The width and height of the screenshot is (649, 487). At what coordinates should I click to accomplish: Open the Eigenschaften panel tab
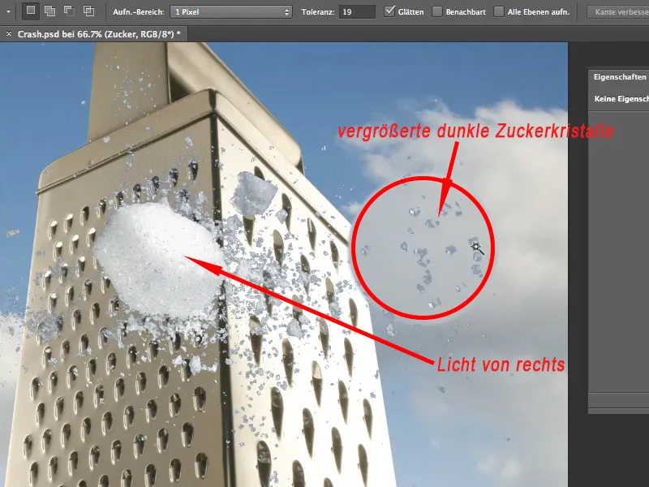coord(620,77)
